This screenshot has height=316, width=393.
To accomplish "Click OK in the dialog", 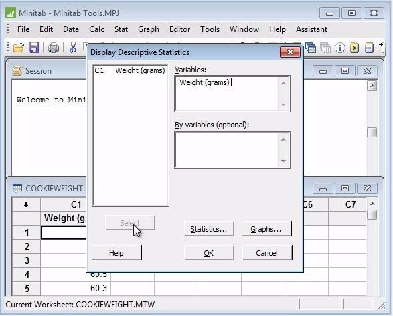I will (209, 253).
